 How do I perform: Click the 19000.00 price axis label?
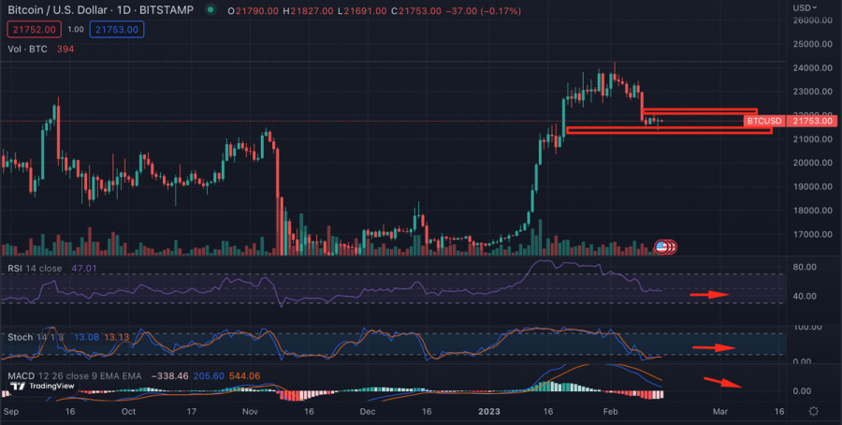tap(812, 186)
